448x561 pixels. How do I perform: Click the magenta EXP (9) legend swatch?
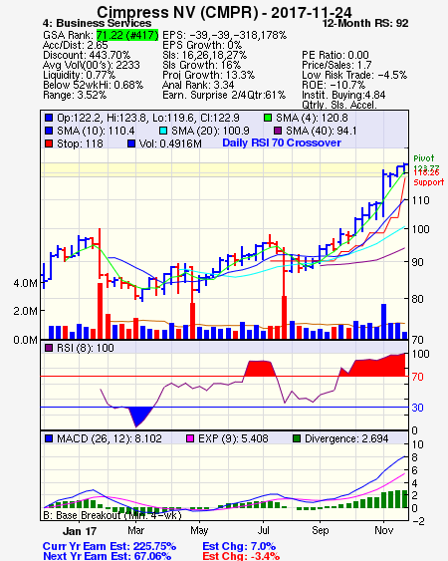click(190, 438)
